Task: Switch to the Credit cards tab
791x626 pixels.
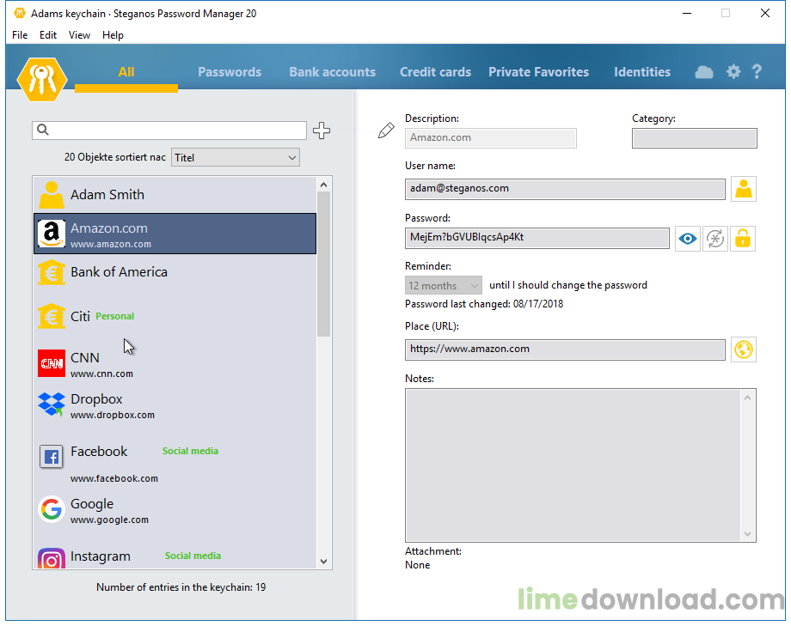Action: (x=435, y=72)
